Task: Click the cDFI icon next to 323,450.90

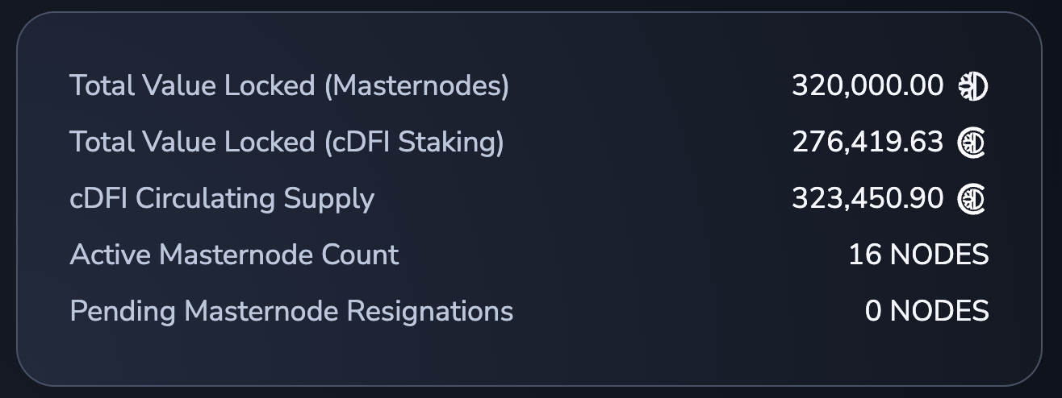Action: 972,199
